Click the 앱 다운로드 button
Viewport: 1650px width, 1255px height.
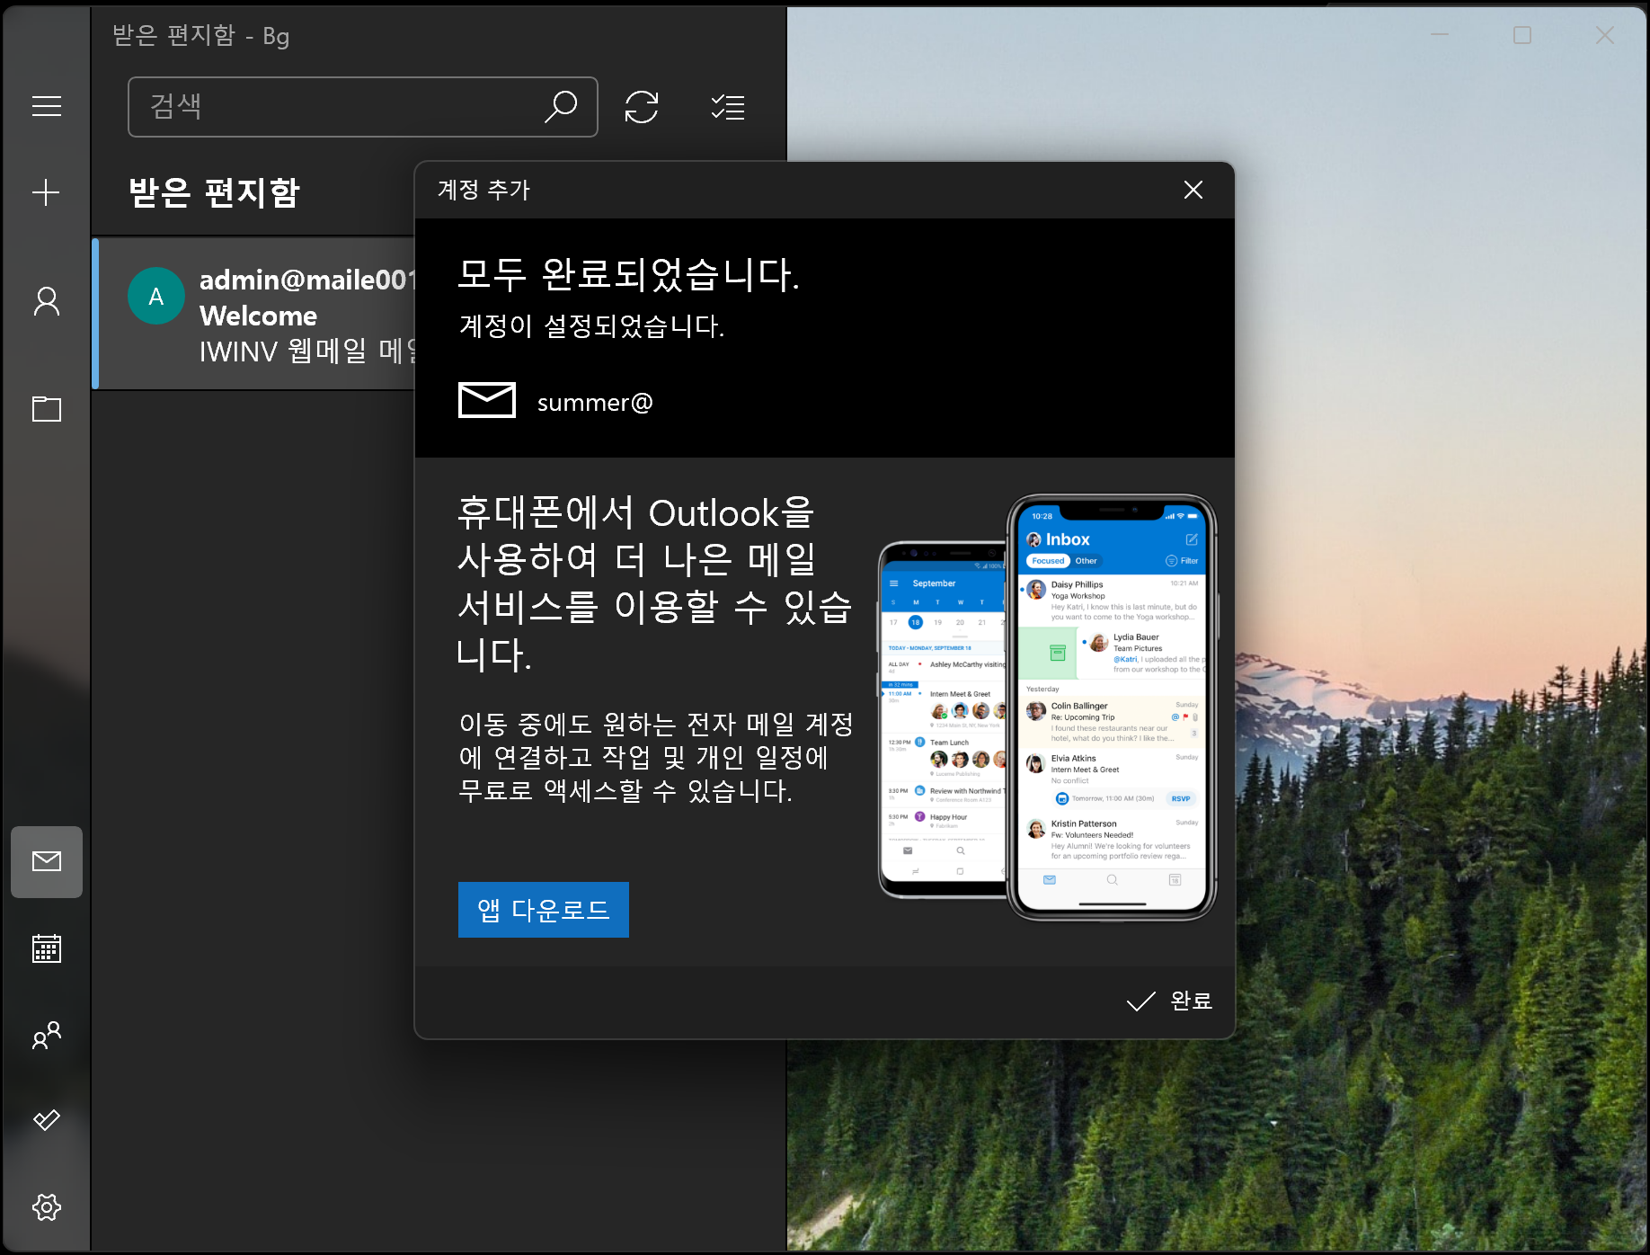[x=544, y=910]
